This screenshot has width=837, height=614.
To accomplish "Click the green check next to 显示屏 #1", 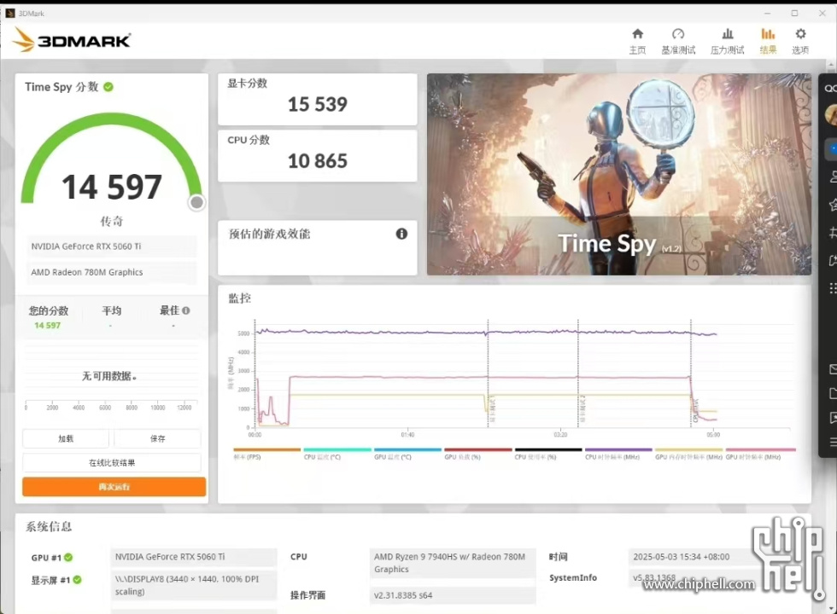I will click(x=78, y=580).
